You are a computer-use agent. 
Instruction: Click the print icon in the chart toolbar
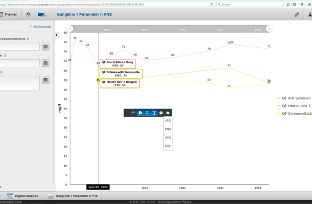pyautogui.click(x=161, y=113)
